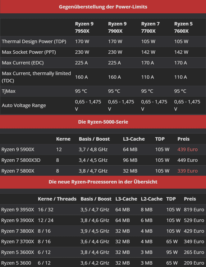Select the 'Ryzen 9 7900X' column header

coord(117,27)
